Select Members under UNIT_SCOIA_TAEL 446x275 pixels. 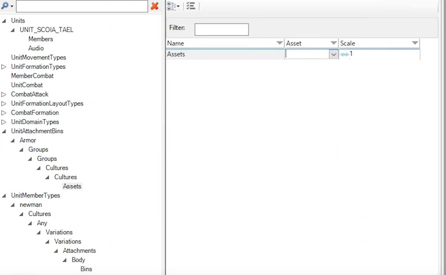[x=41, y=39]
